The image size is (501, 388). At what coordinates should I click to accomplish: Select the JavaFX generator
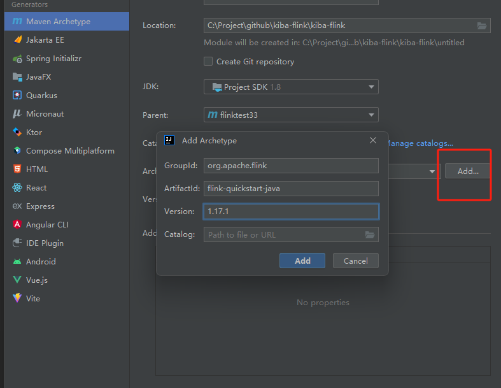point(67,76)
